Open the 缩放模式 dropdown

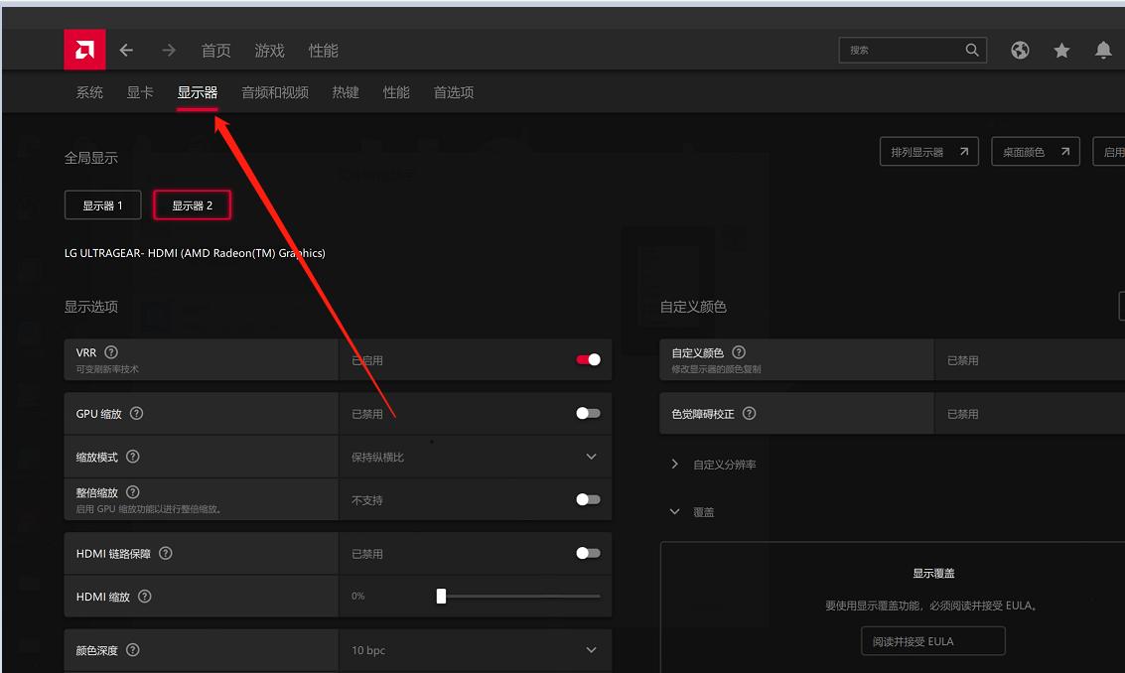click(x=592, y=456)
